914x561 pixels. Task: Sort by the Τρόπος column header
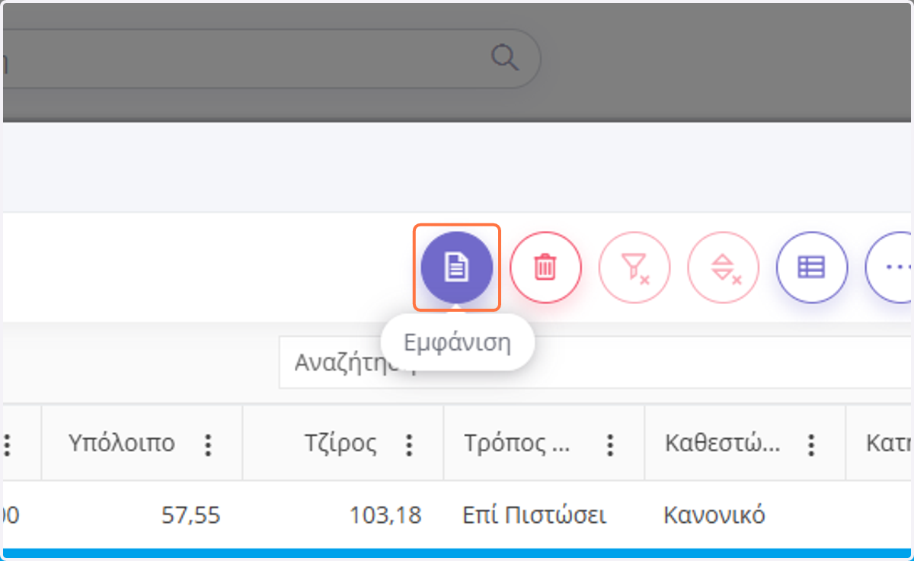(x=517, y=444)
